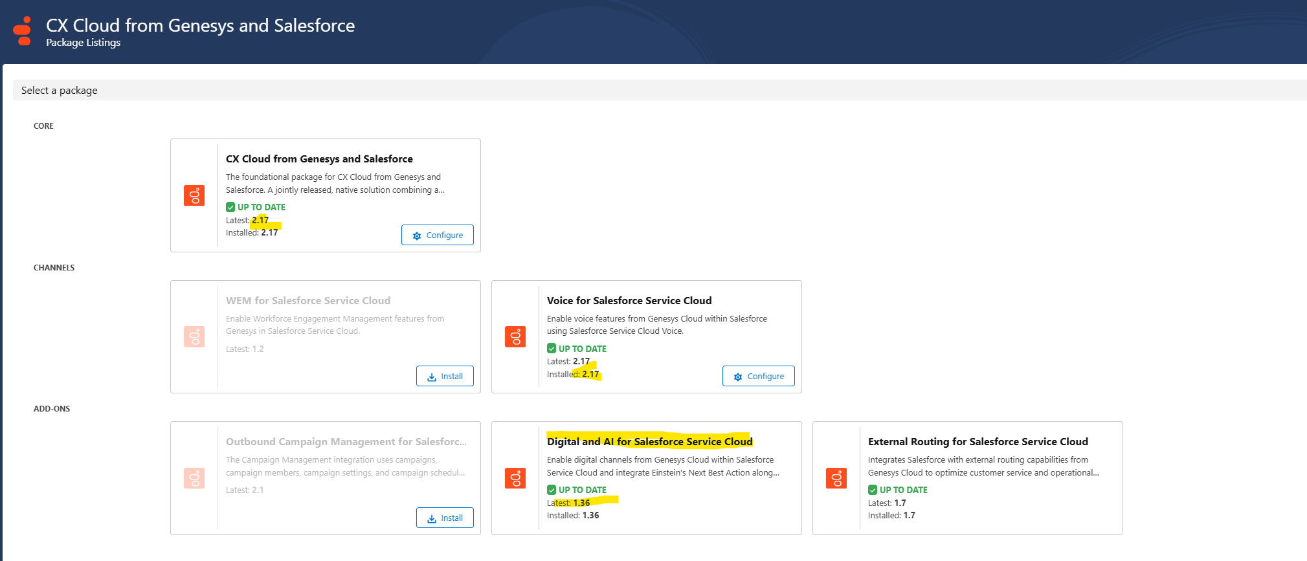Click the Select a package header bar
1307x561 pixels.
[x=647, y=91]
